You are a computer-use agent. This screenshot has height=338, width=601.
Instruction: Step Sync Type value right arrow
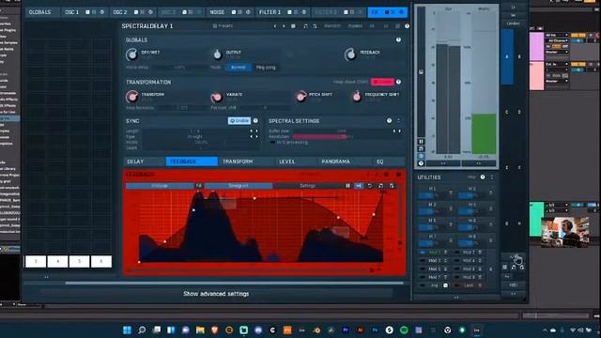pyautogui.click(x=256, y=136)
